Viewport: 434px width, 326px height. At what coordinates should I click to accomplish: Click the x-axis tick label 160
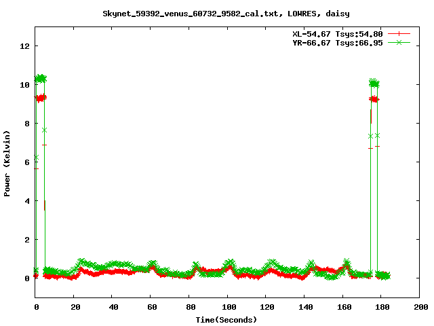pyautogui.click(x=344, y=307)
